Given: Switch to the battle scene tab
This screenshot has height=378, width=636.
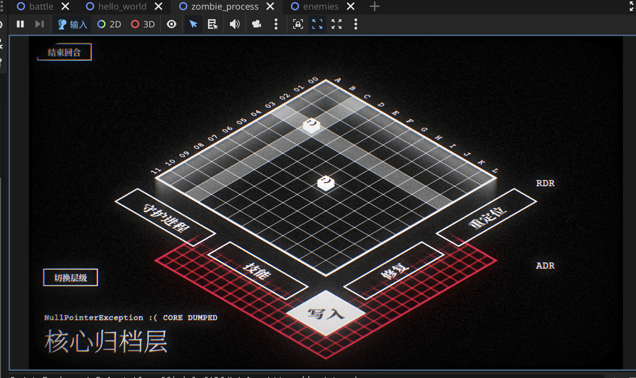Looking at the screenshot, I should click(x=41, y=7).
